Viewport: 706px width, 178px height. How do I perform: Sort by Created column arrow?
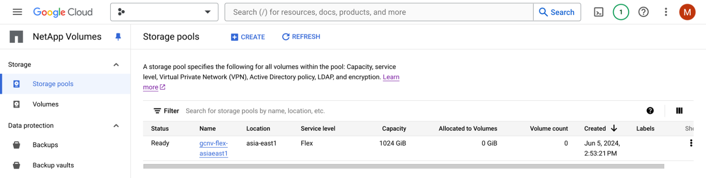(614, 128)
